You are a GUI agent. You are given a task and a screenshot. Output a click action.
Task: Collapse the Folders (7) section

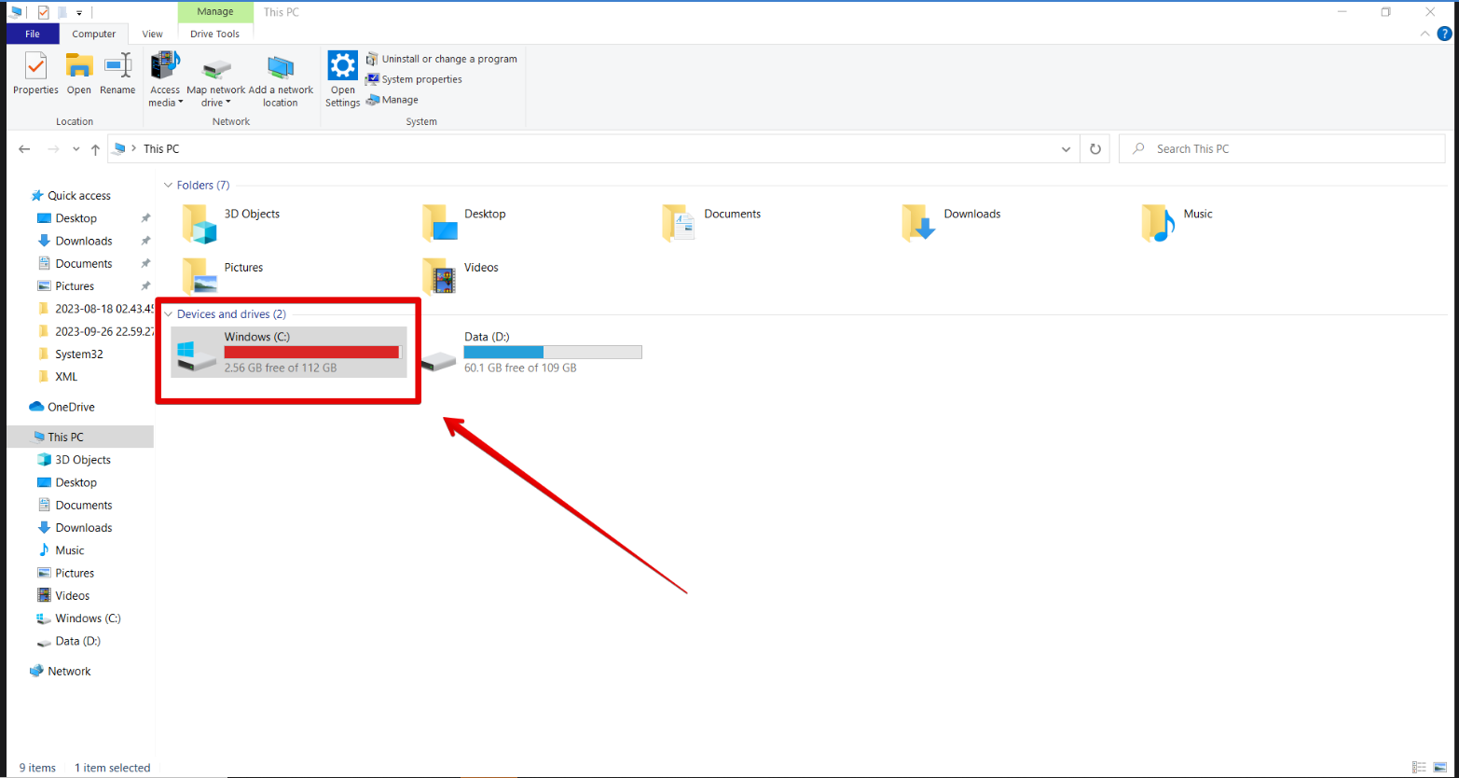pyautogui.click(x=168, y=186)
